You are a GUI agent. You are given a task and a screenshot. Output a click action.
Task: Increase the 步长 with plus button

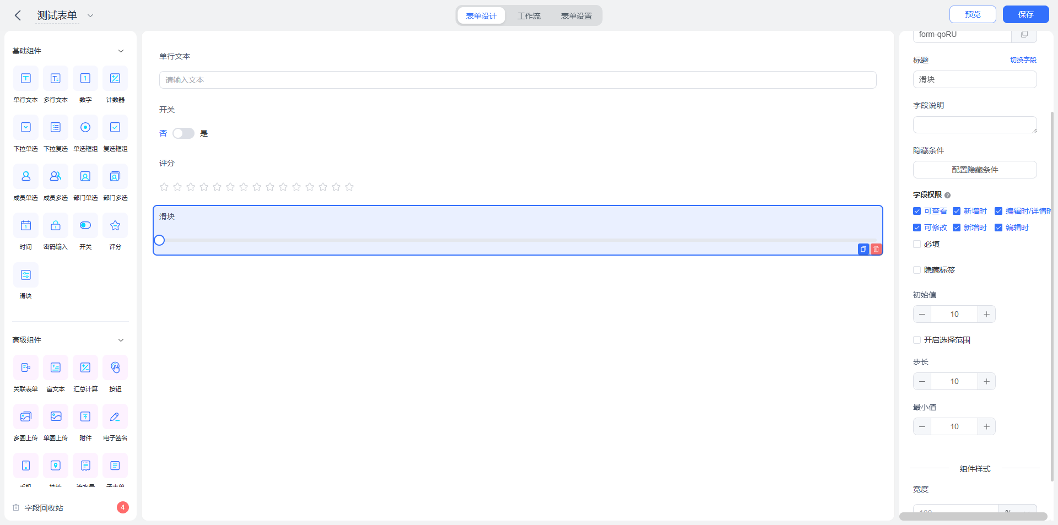(986, 381)
